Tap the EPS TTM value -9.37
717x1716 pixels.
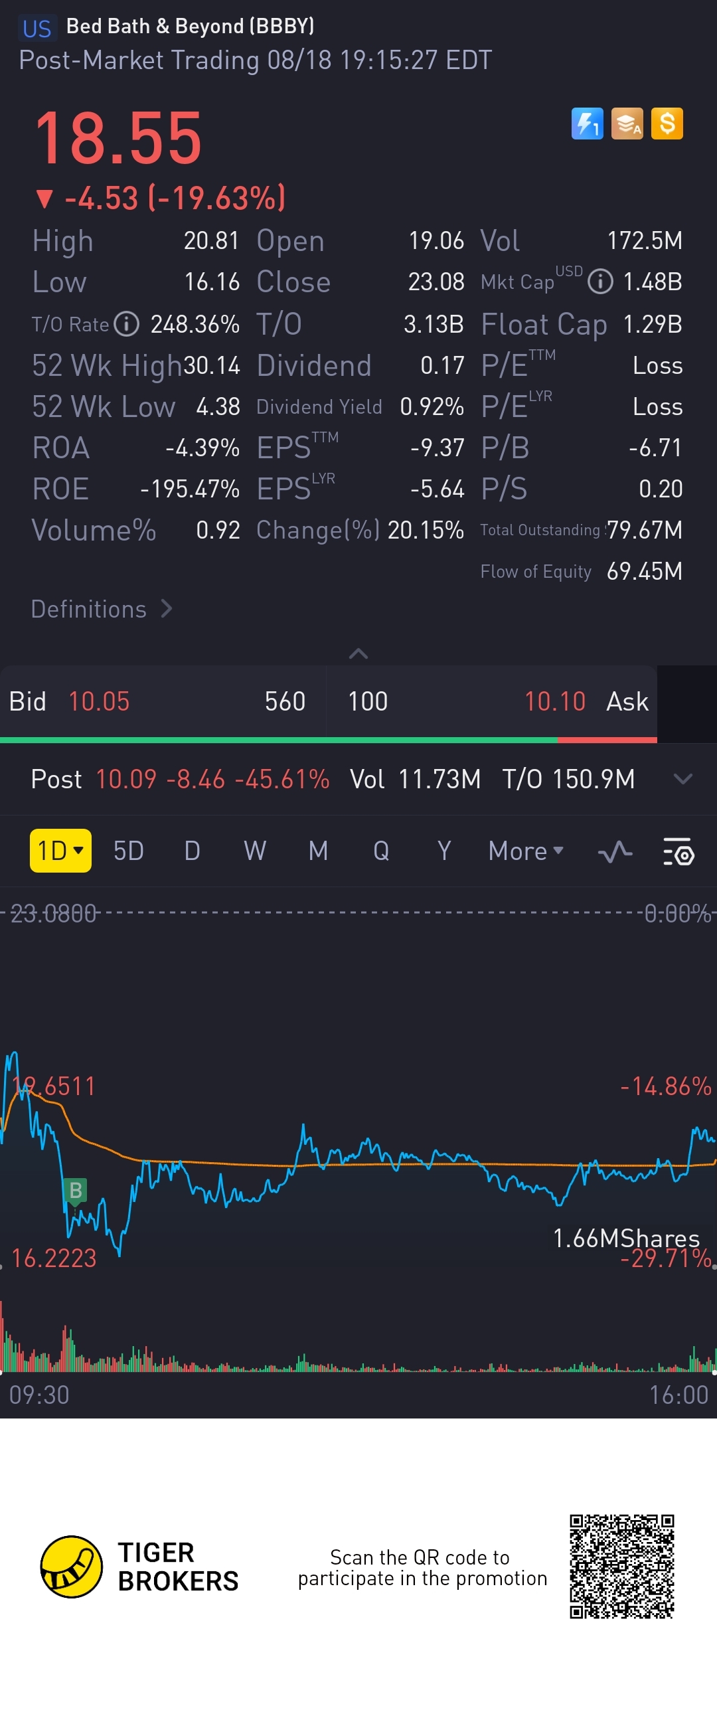pos(437,448)
